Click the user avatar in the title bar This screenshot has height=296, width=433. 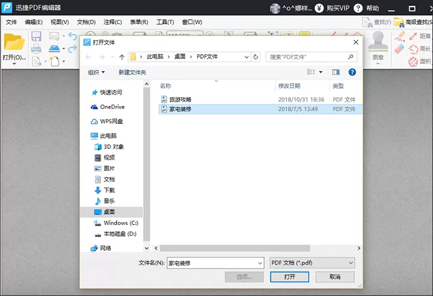click(x=275, y=8)
